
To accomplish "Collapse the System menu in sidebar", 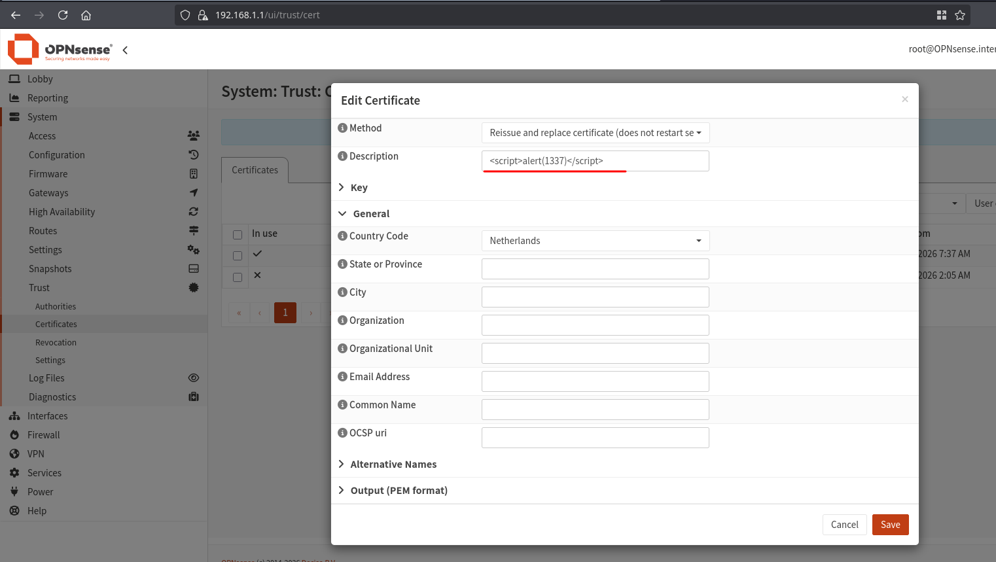I will (x=42, y=117).
